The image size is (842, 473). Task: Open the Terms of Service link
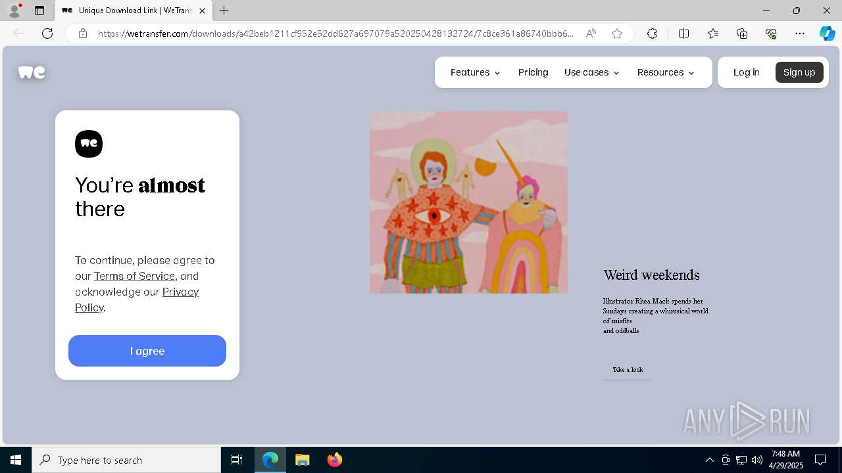coord(134,276)
